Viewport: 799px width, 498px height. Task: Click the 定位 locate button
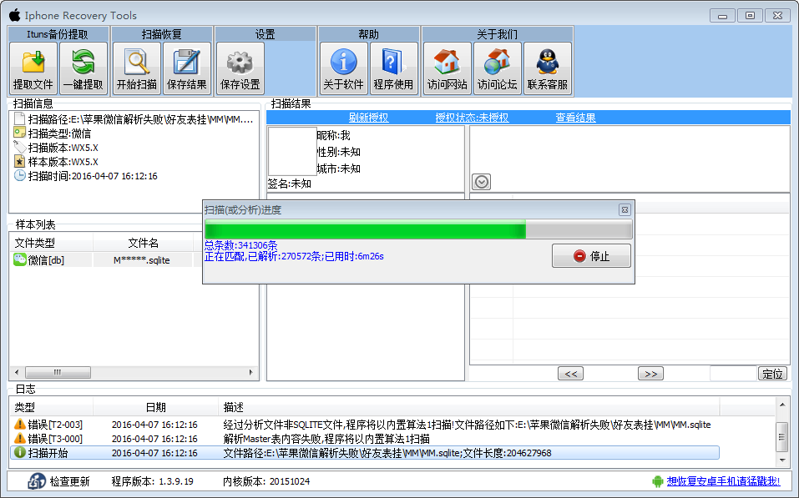[x=772, y=374]
